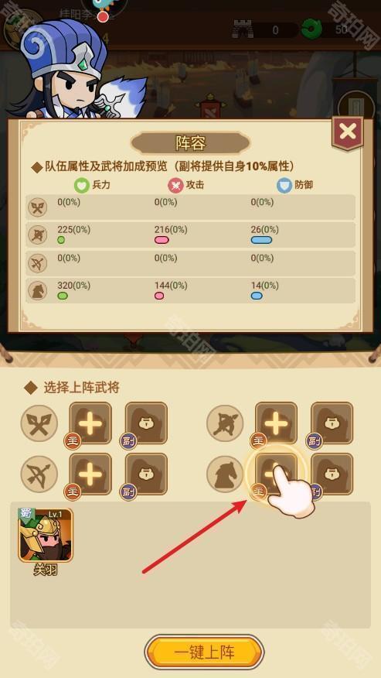Tap the locked deputy slot beside the cavalry row
Viewport: 381px width, 678px height.
click(x=332, y=474)
